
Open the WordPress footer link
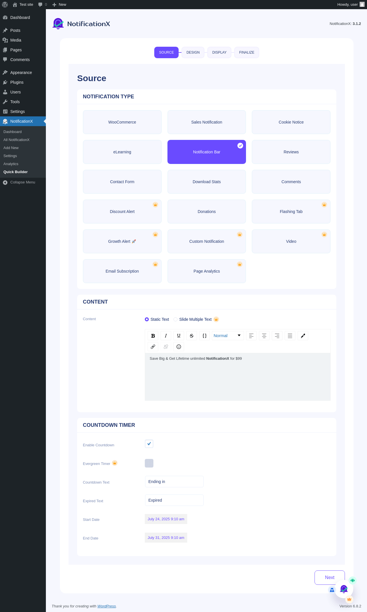coord(107,606)
